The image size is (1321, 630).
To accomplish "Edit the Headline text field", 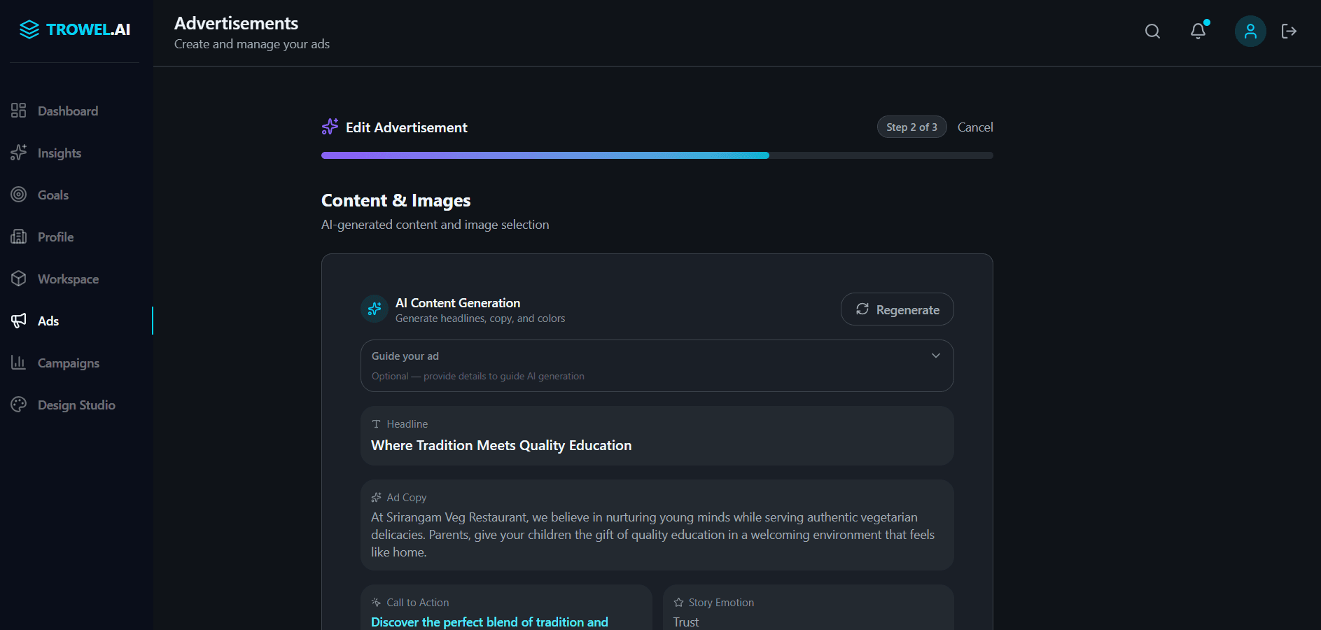I will (x=657, y=435).
